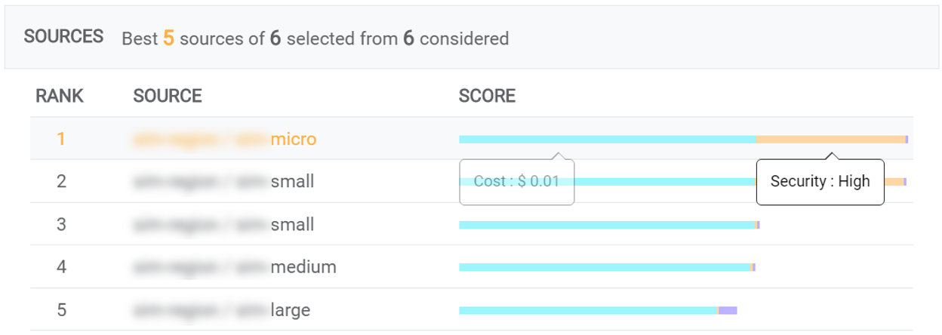Click the orange security segment of rank 1 bar
The image size is (942, 335).
coord(830,140)
